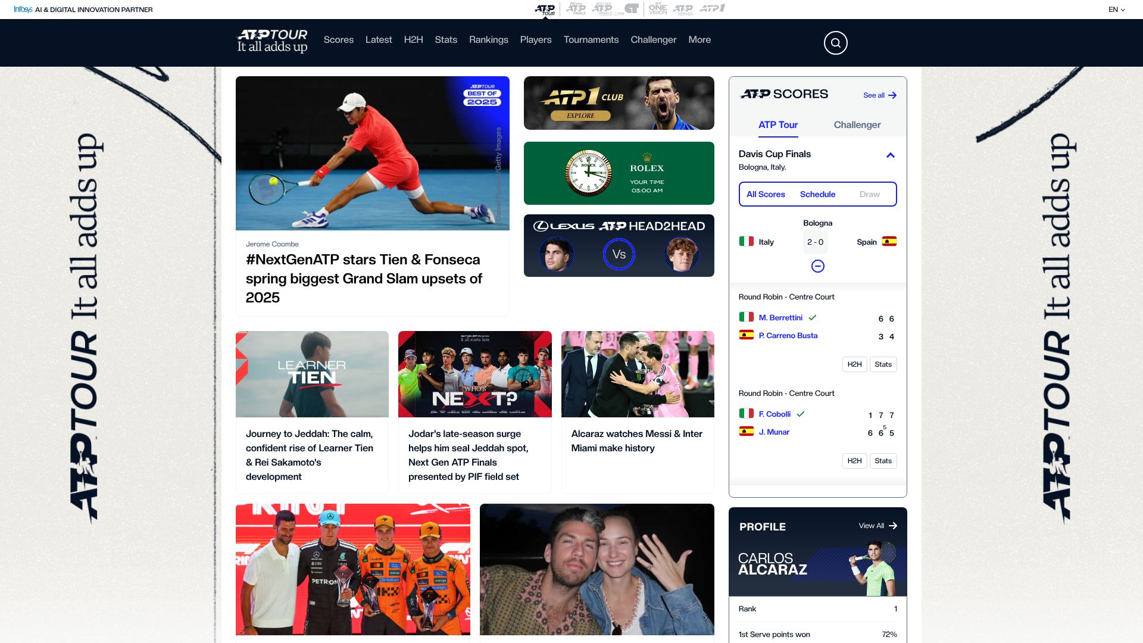Open the Next Gen ATP Finals logo
Viewport: 1143px width, 643px height.
[603, 9]
